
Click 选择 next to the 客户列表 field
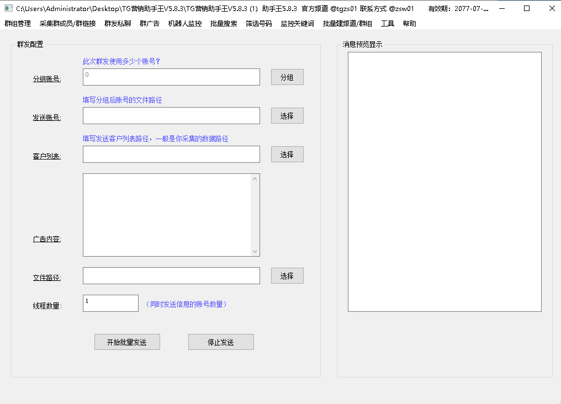[287, 155]
